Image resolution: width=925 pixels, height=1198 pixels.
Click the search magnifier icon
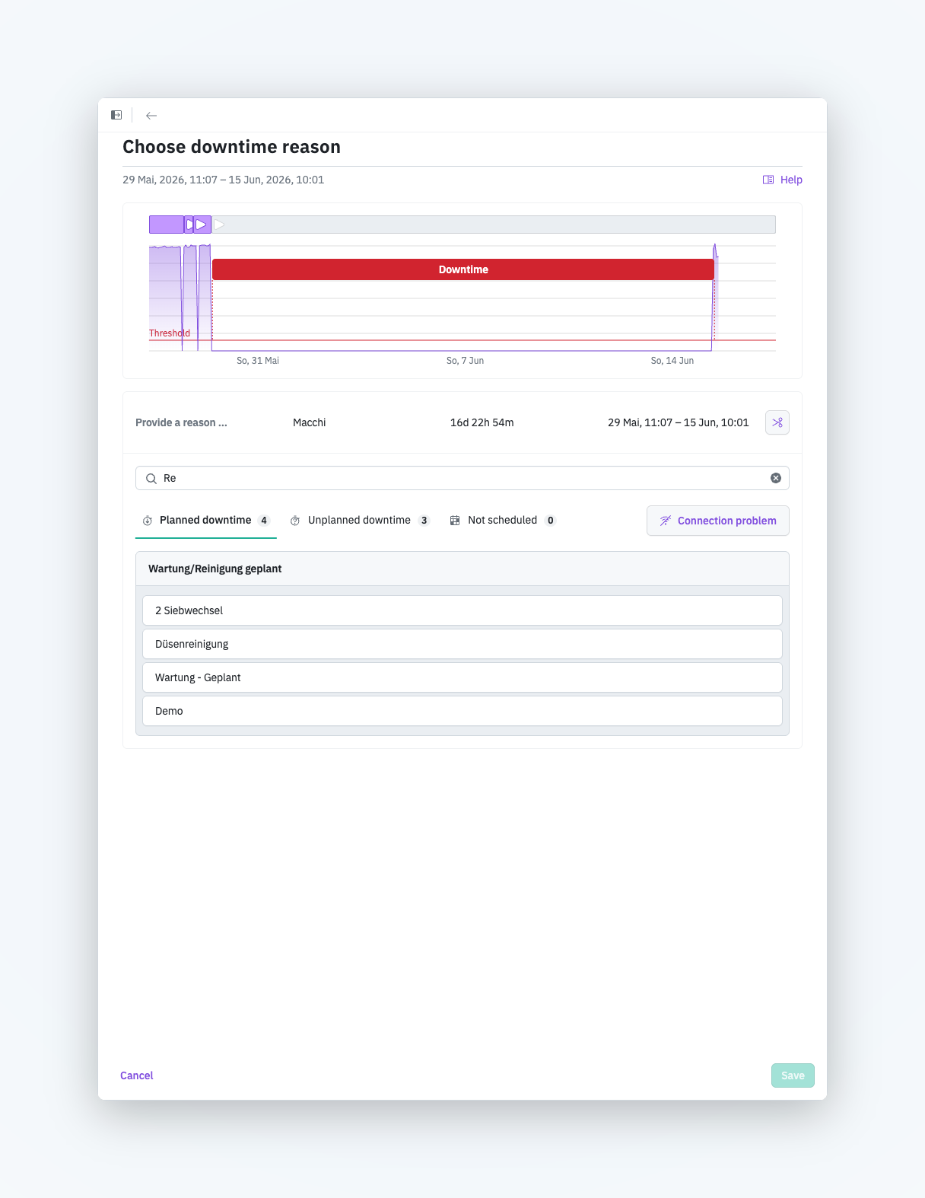point(151,478)
